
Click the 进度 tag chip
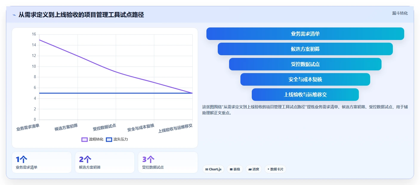(254, 169)
